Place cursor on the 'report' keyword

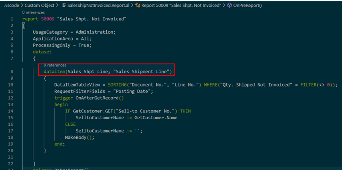point(30,19)
